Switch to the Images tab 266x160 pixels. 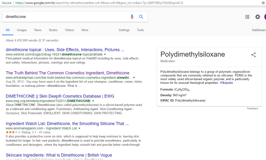tap(22, 30)
